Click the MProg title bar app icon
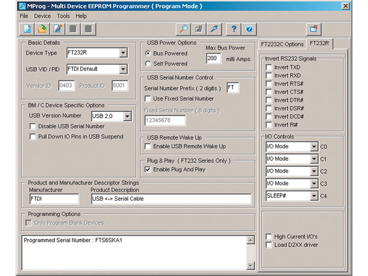The image size is (368, 276). 22,6
